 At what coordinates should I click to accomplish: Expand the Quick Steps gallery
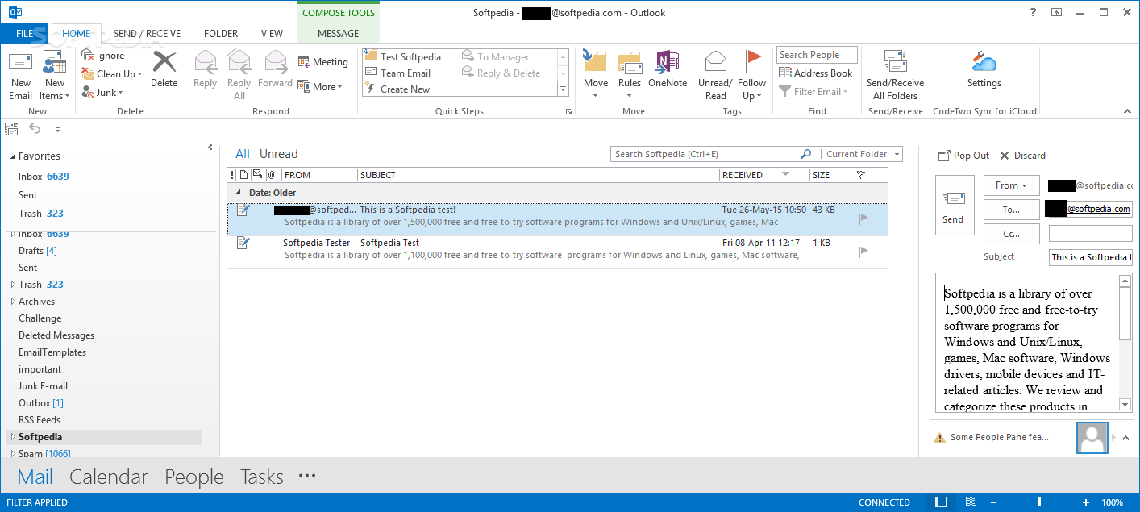(564, 89)
